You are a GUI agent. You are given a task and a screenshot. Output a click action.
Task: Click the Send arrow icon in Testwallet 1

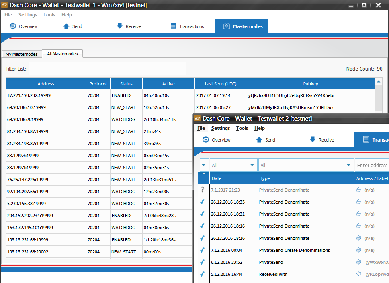point(66,26)
